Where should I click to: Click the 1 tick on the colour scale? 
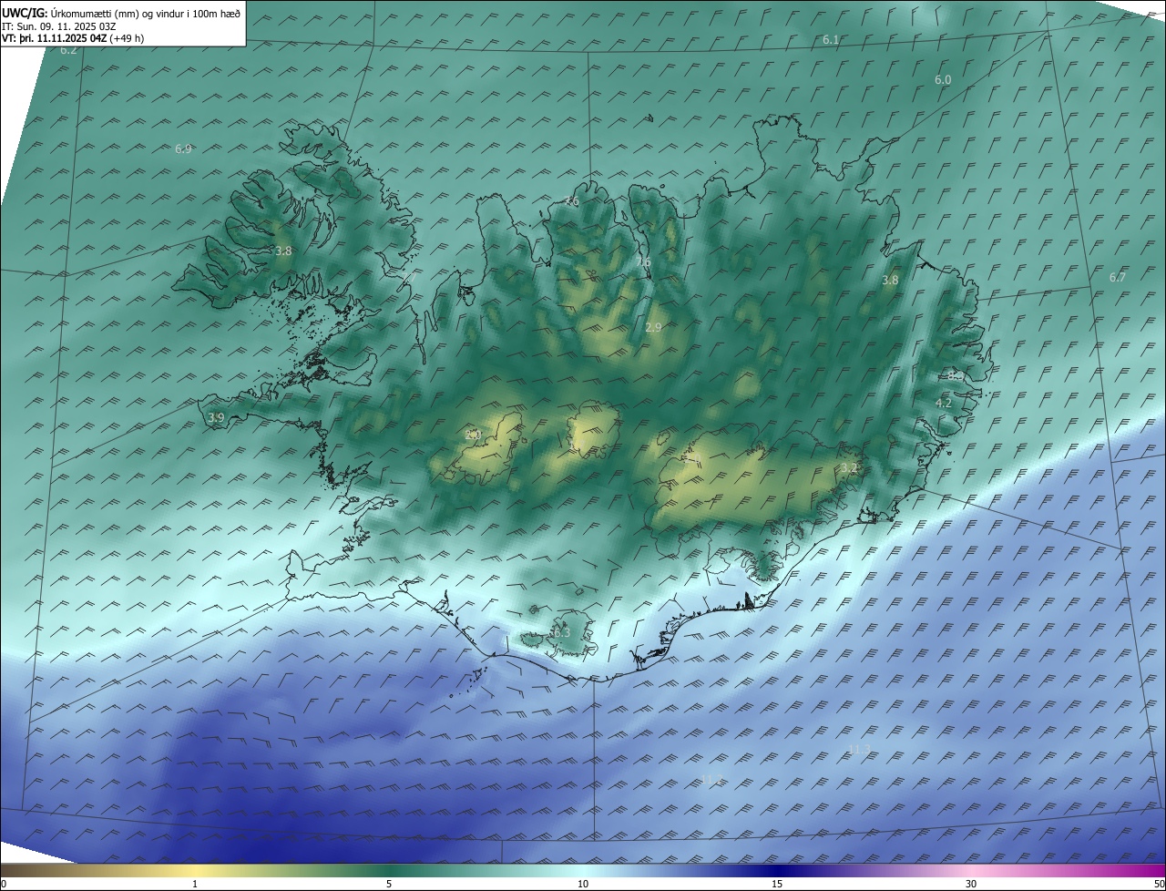point(195,884)
